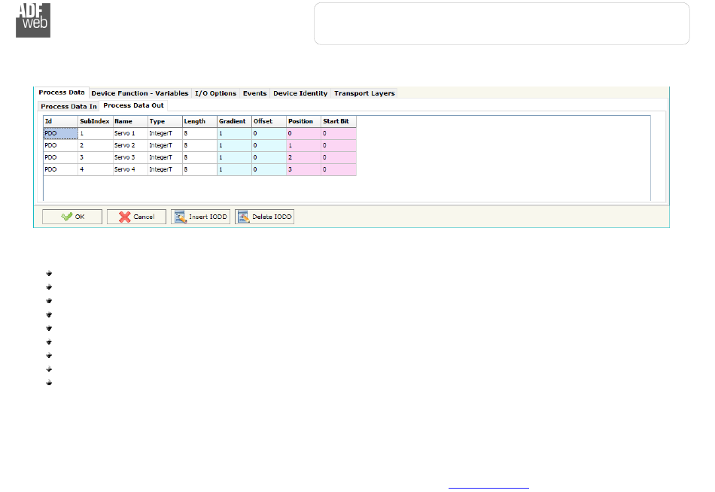Open the I/O Options tab
715x492 pixels.
coord(215,93)
